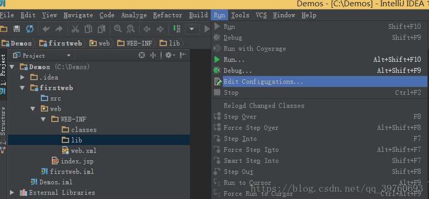Click the Save All toolbar icon

[x=17, y=29]
